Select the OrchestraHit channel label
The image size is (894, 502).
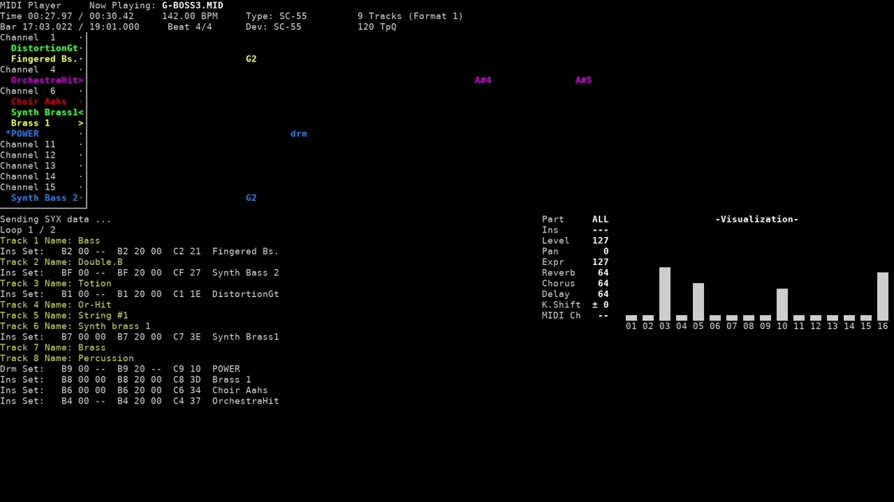pos(45,80)
